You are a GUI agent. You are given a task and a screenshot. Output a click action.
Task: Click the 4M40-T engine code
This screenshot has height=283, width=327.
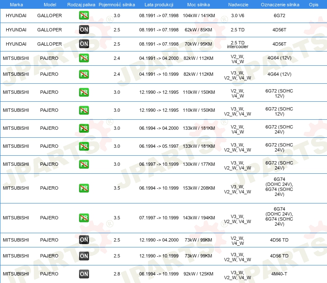pyautogui.click(x=279, y=274)
